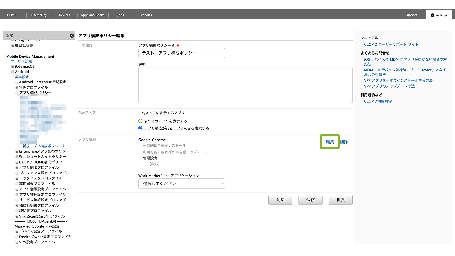Collapse the アプリ構成ポリシー tree node

click(x=17, y=93)
